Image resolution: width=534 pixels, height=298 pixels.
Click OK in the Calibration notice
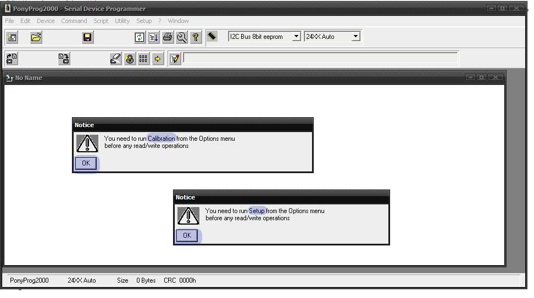86,163
